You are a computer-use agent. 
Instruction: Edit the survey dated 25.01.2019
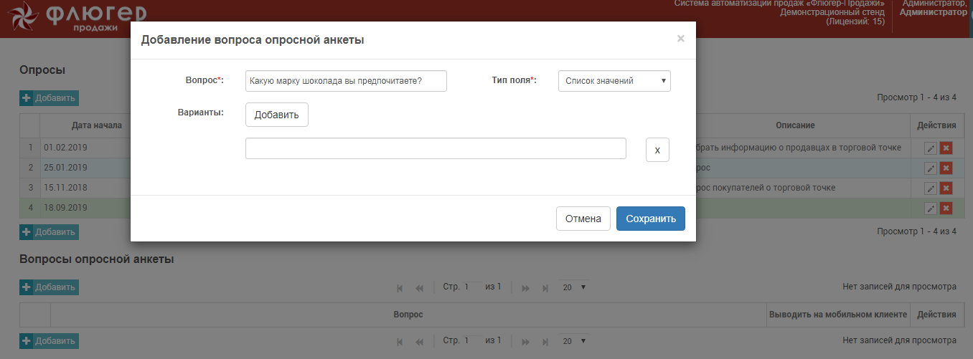pyautogui.click(x=931, y=168)
